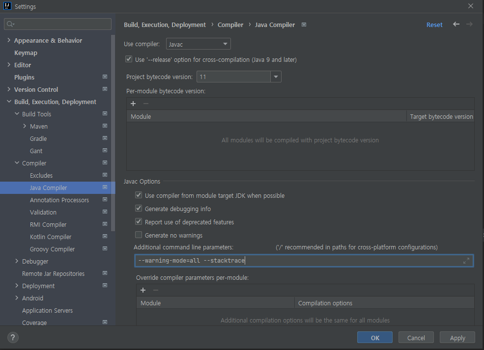Image resolution: width=484 pixels, height=350 pixels.
Task: Toggle 'Report use of deprecated features' checkbox
Action: [x=139, y=222]
